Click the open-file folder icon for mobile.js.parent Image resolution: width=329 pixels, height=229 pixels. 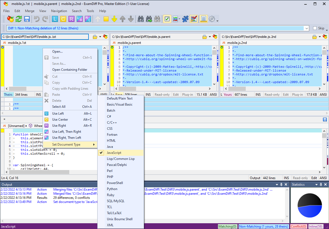coord(204,37)
